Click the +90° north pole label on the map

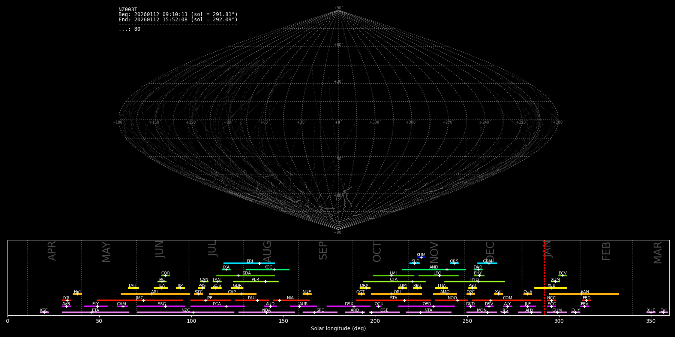point(338,8)
